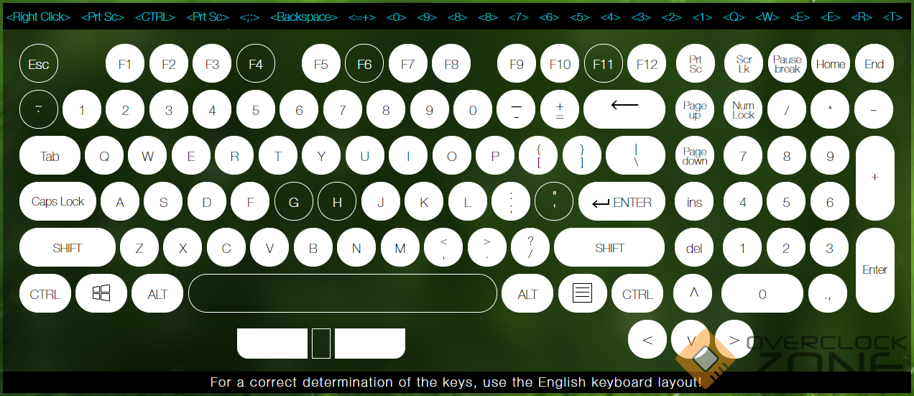The height and width of the screenshot is (396, 914).
Task: Click the spacebar key
Action: [343, 293]
